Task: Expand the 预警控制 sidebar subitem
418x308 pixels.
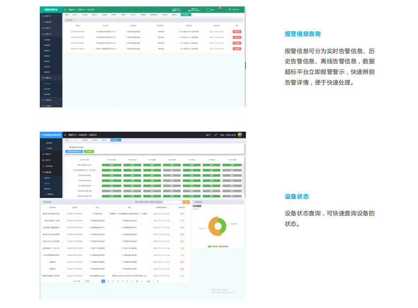Action: click(x=49, y=194)
